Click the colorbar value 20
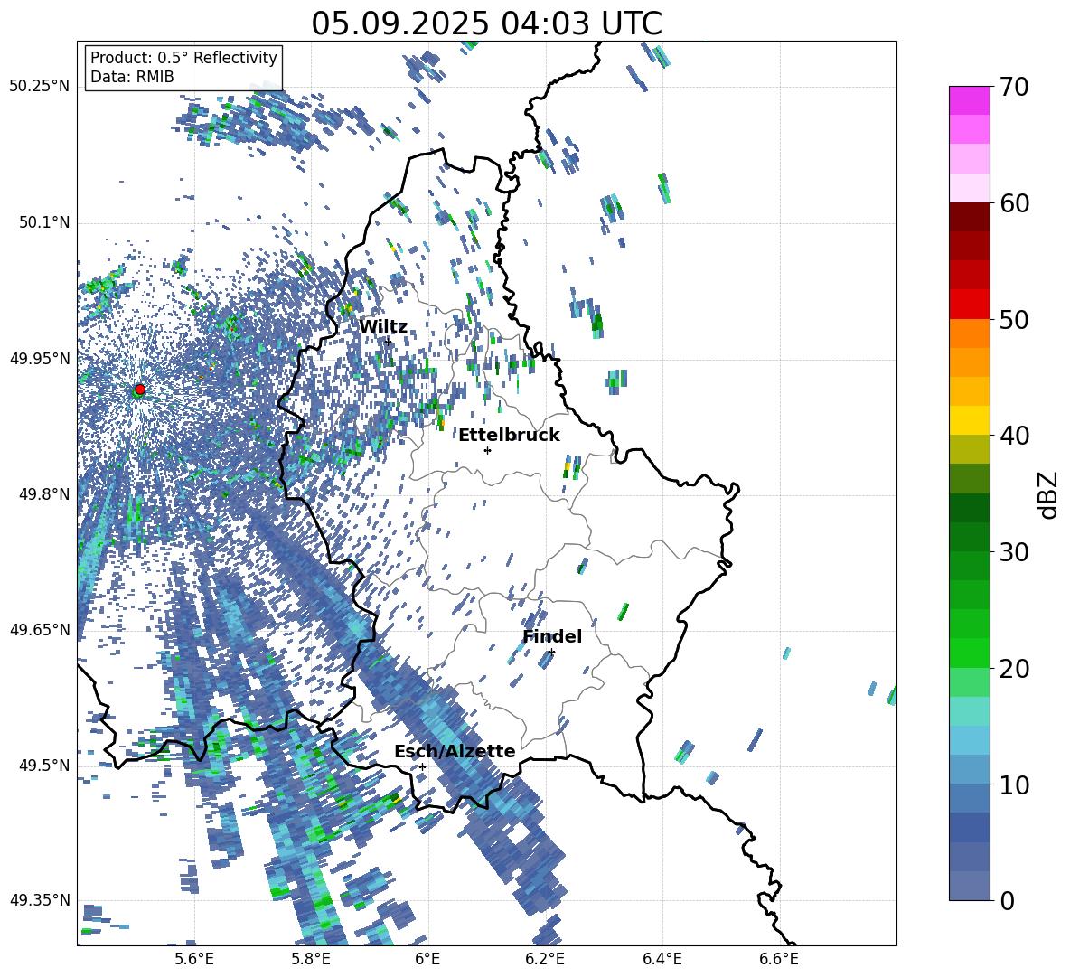 coord(1014,669)
